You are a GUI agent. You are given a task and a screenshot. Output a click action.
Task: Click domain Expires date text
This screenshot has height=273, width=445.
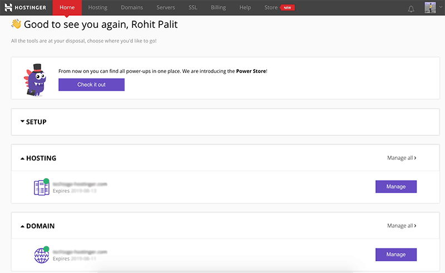click(75, 259)
